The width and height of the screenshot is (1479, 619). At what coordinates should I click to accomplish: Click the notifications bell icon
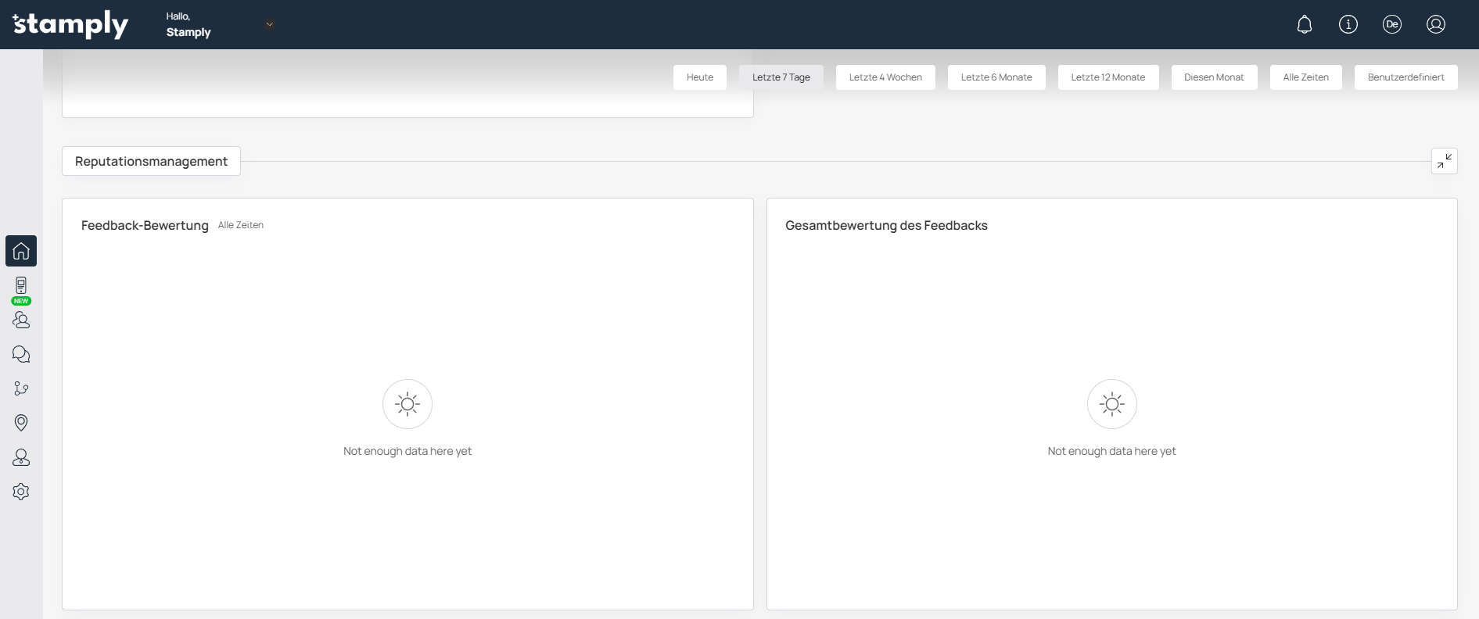coord(1305,24)
